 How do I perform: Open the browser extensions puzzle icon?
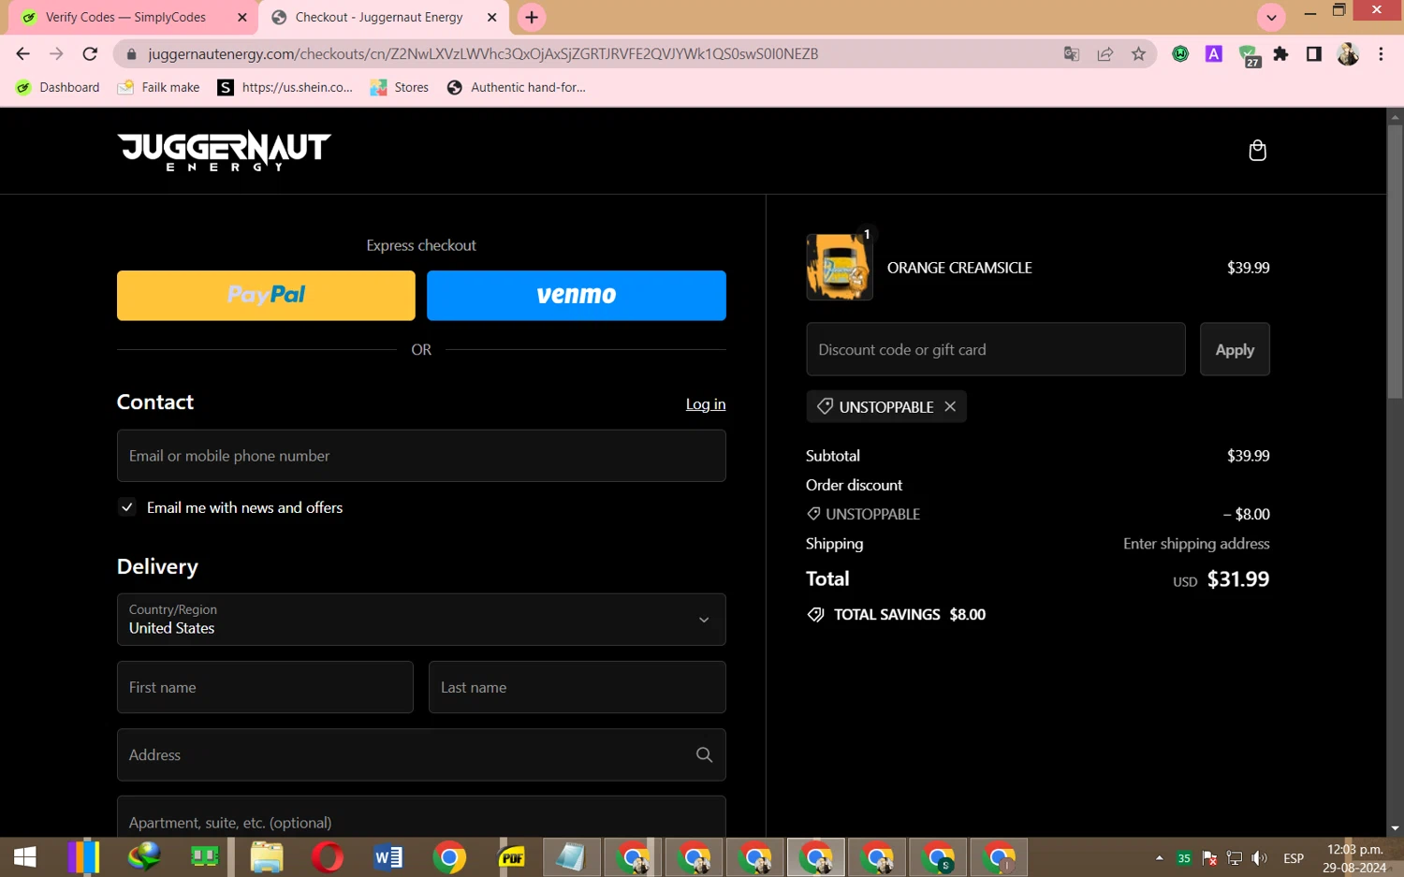pyautogui.click(x=1280, y=53)
